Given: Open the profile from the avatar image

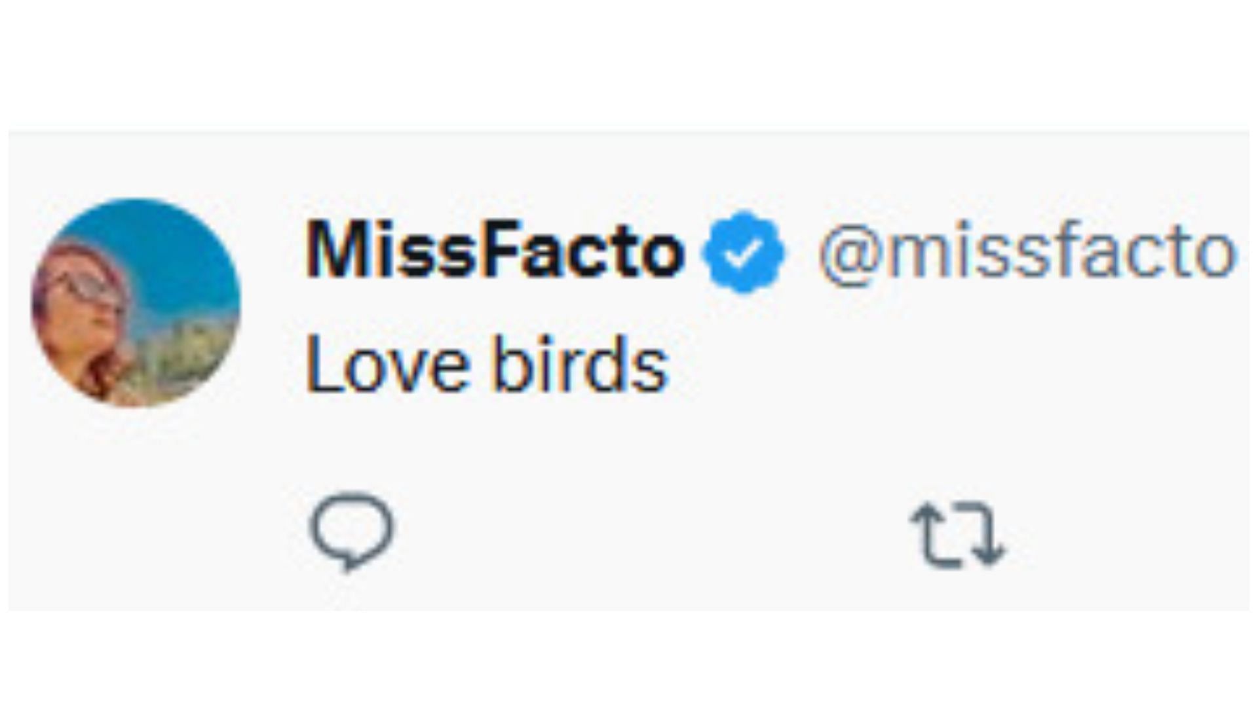Looking at the screenshot, I should pyautogui.click(x=136, y=303).
